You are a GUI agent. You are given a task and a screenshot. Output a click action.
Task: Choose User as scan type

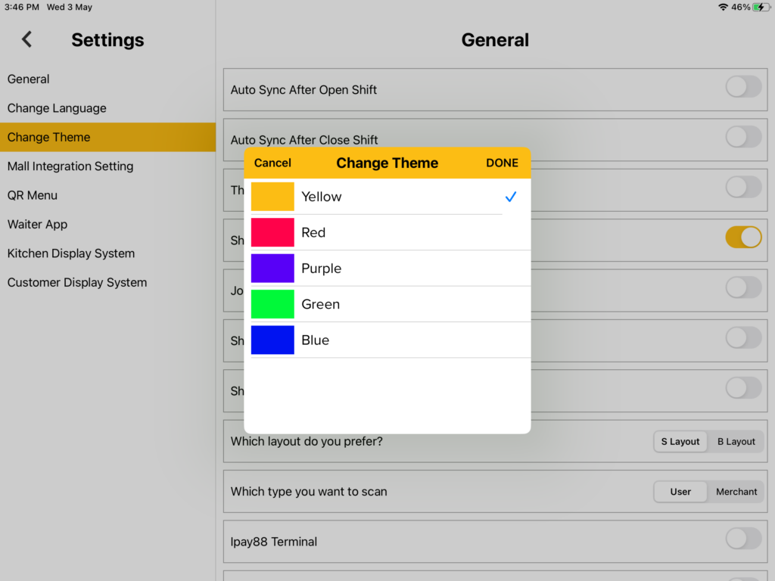[x=680, y=492]
